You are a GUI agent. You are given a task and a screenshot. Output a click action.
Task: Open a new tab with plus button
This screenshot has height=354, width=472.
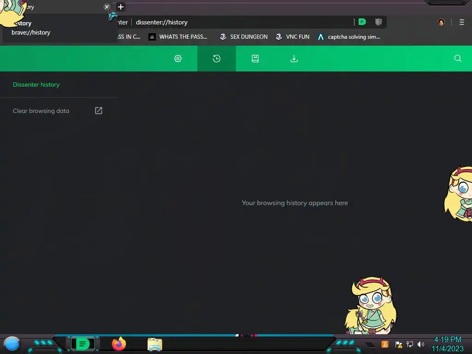click(121, 6)
